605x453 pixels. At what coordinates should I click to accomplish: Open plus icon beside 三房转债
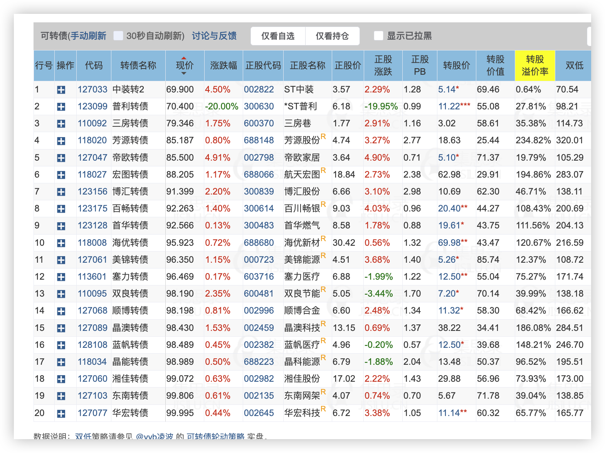(x=61, y=124)
